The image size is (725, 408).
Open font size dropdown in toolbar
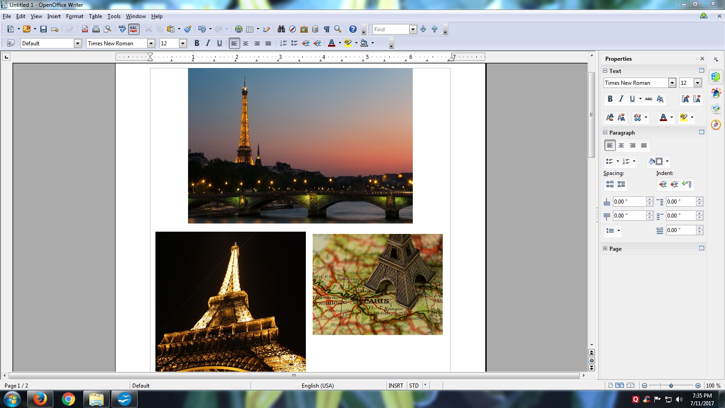coord(183,43)
